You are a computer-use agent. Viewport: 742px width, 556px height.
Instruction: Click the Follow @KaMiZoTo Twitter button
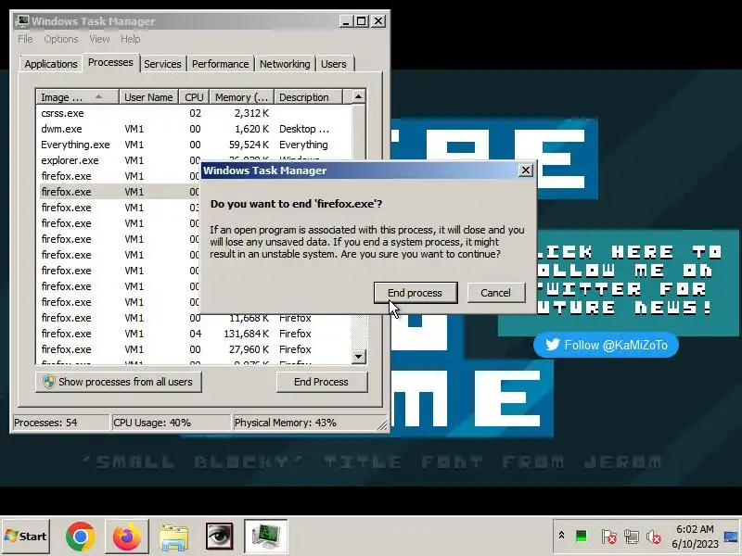point(606,345)
